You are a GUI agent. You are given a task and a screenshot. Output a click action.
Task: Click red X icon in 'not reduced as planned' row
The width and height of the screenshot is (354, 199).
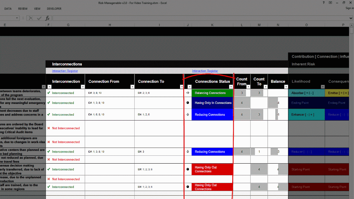click(49, 159)
